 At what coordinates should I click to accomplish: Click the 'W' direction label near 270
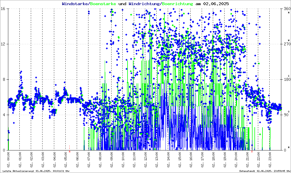click(x=289, y=40)
